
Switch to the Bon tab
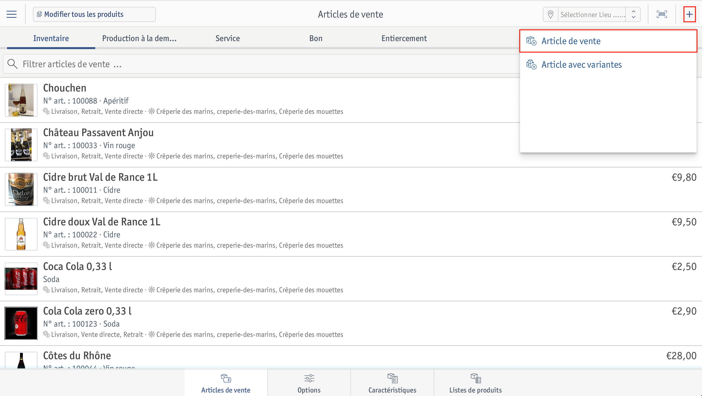tap(316, 38)
